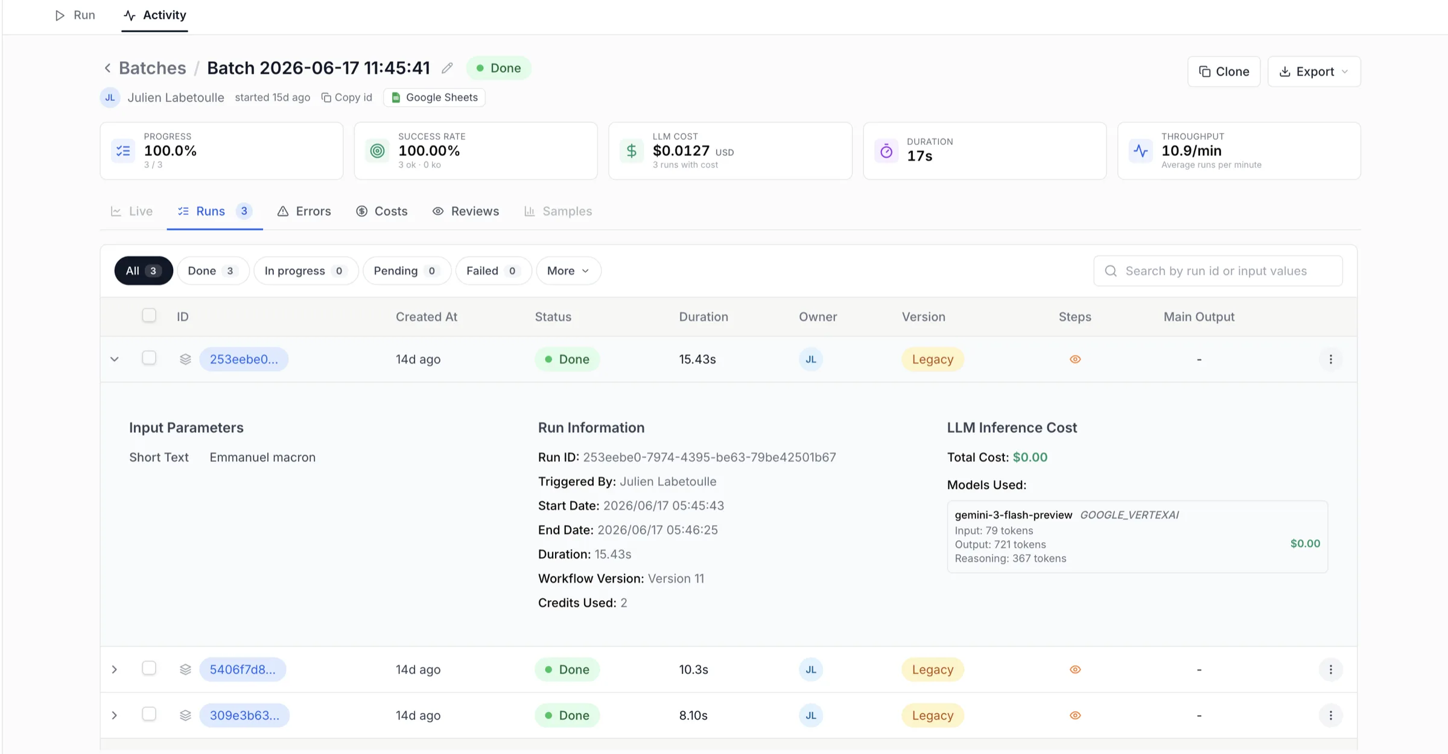
Task: Click the Copy id icon
Action: click(326, 98)
